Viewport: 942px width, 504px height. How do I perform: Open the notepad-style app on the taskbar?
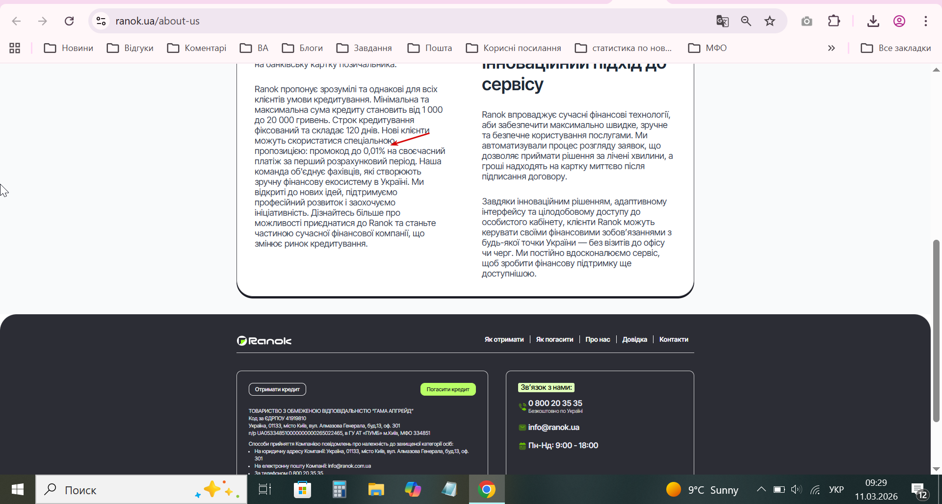[x=449, y=489]
